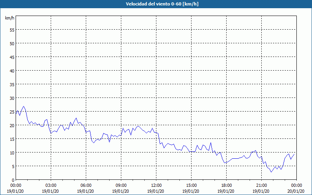Select the y-axis value 45
The width and height of the screenshot is (312, 195).
(12, 57)
